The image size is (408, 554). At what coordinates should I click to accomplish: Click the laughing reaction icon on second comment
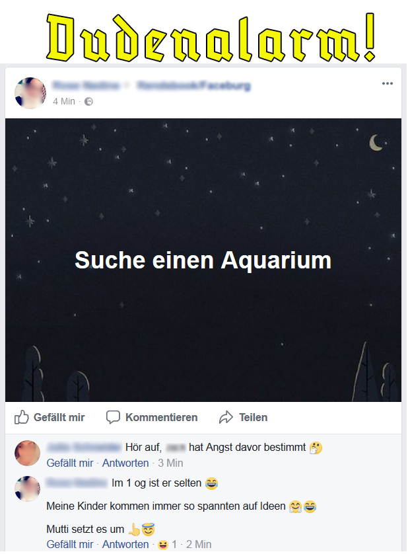[x=162, y=545]
